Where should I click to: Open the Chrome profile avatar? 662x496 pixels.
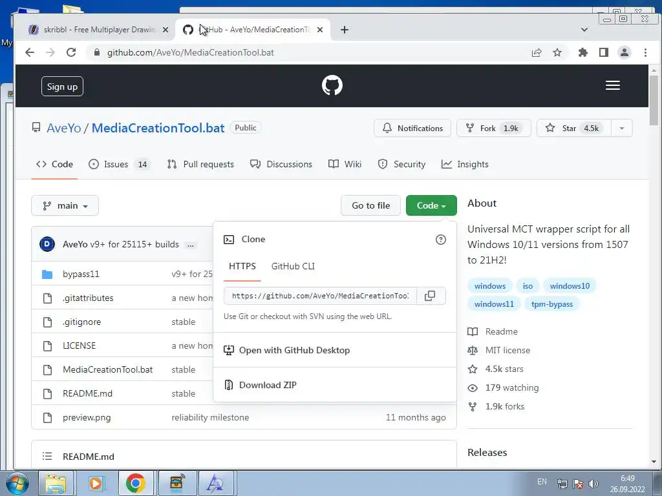(x=625, y=52)
